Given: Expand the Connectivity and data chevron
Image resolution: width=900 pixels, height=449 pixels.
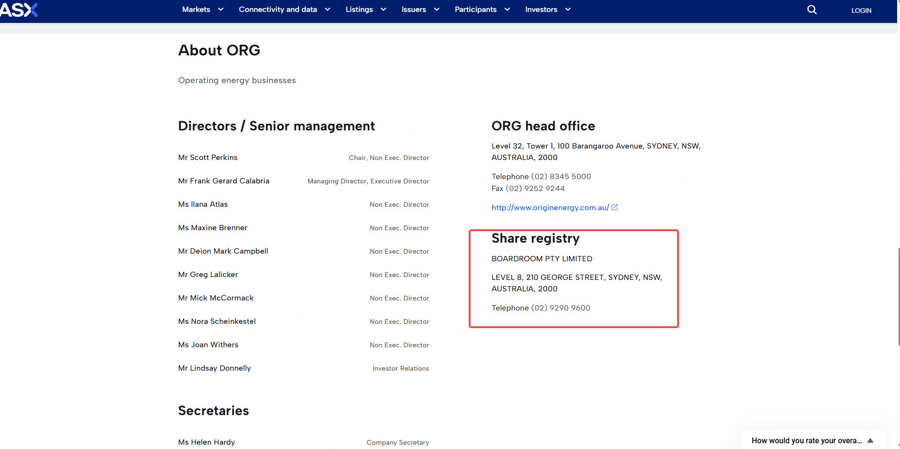Looking at the screenshot, I should (x=327, y=10).
